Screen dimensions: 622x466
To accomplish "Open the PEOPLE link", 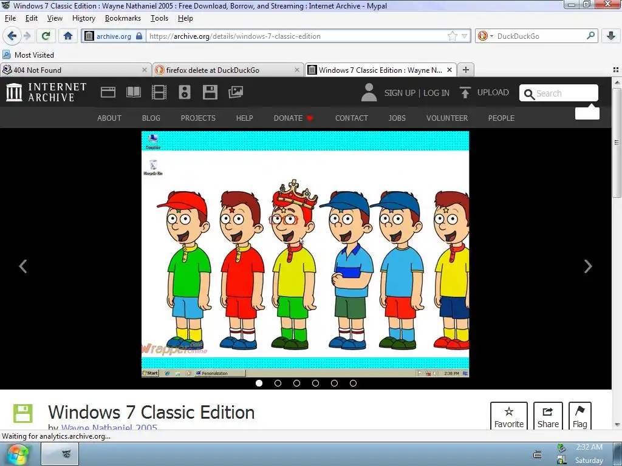I will point(501,118).
